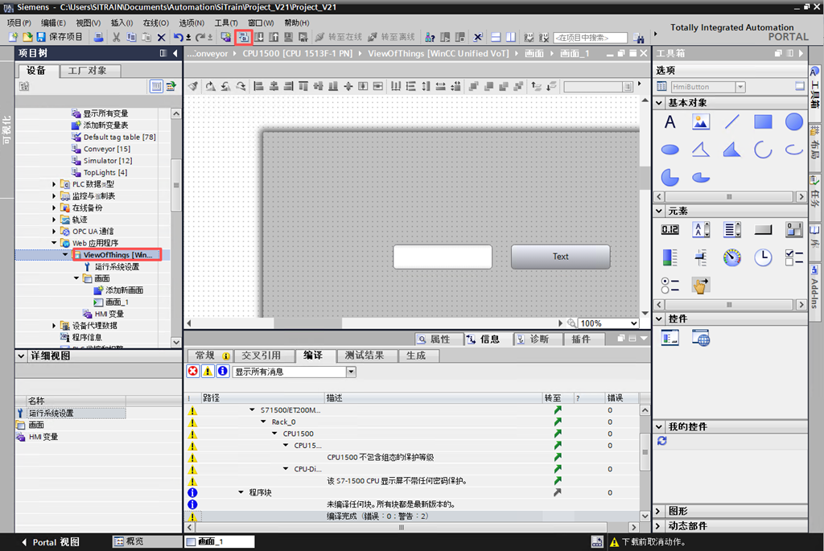
Task: Click the 在项目中搜索 search field
Action: pos(590,38)
